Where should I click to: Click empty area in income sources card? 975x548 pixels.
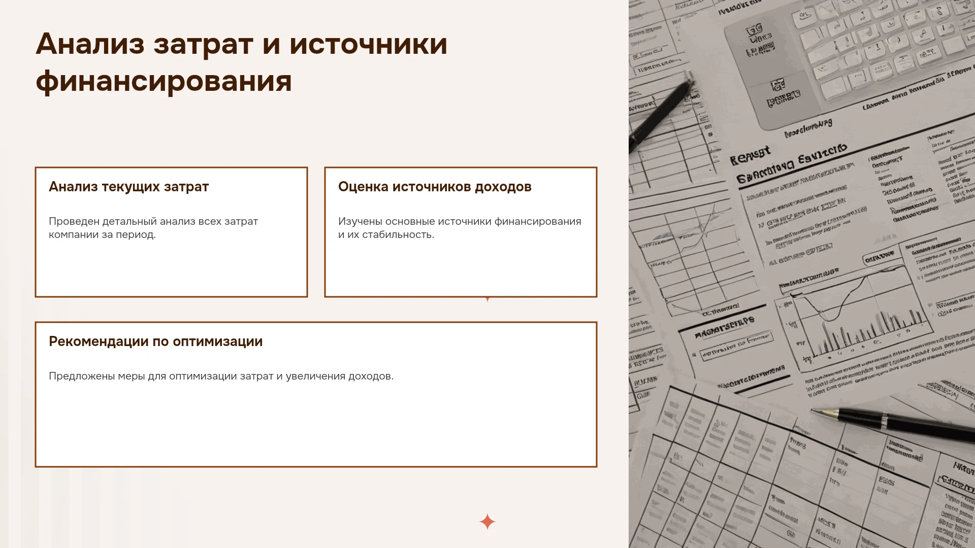(x=461, y=269)
